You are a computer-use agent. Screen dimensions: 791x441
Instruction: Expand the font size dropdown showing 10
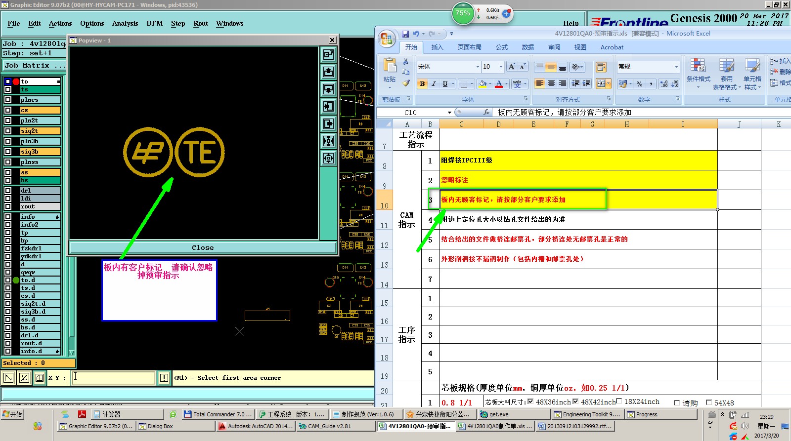501,67
